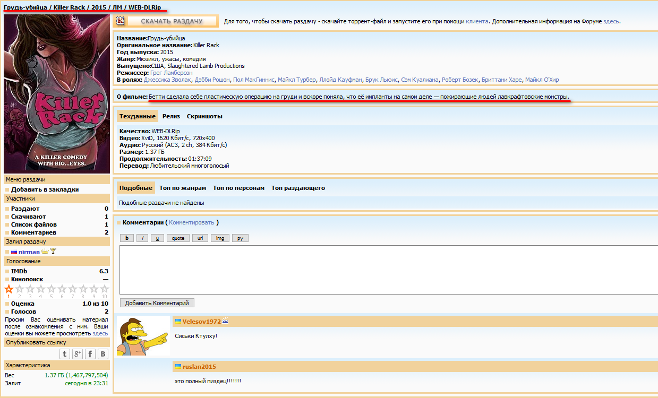This screenshot has width=658, height=398.
Task: Give a 2-star rating
Action: tap(20, 289)
